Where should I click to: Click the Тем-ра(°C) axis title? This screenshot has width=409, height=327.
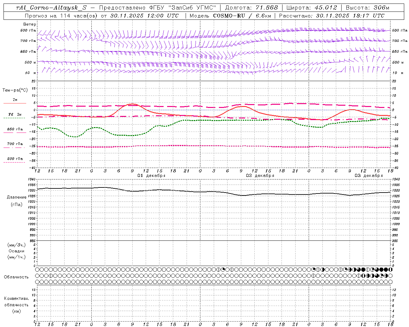[x=15, y=90]
